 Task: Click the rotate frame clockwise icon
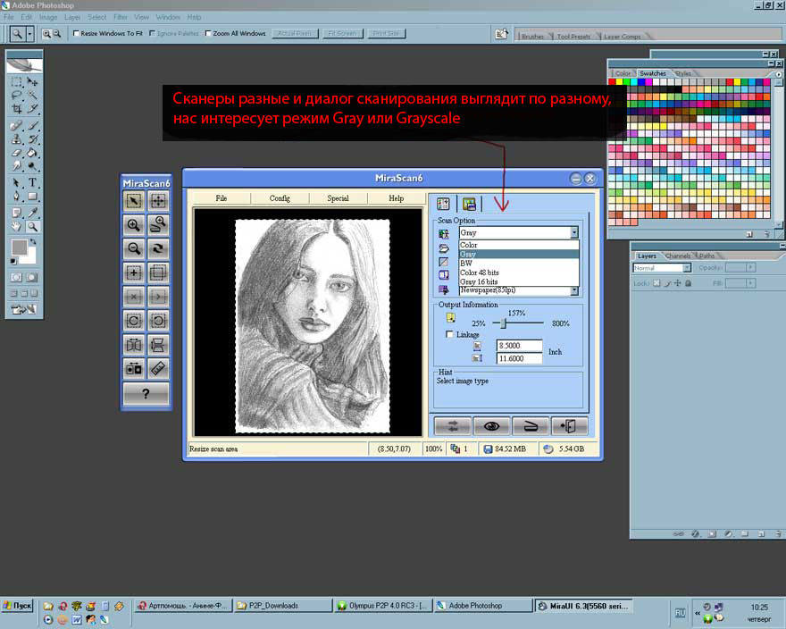click(x=134, y=320)
